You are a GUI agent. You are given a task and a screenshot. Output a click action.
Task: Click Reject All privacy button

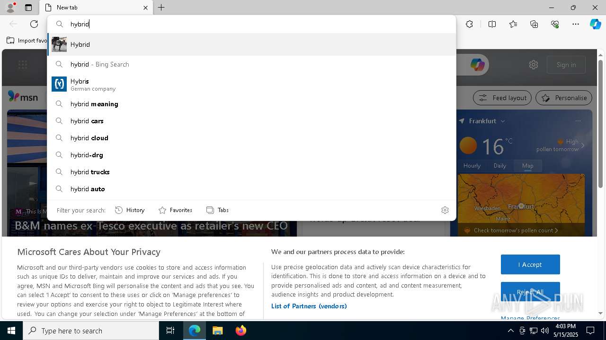530,292
